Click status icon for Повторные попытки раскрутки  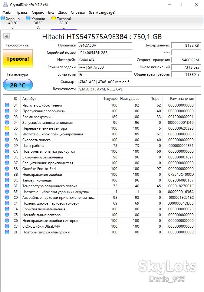tap(7, 151)
